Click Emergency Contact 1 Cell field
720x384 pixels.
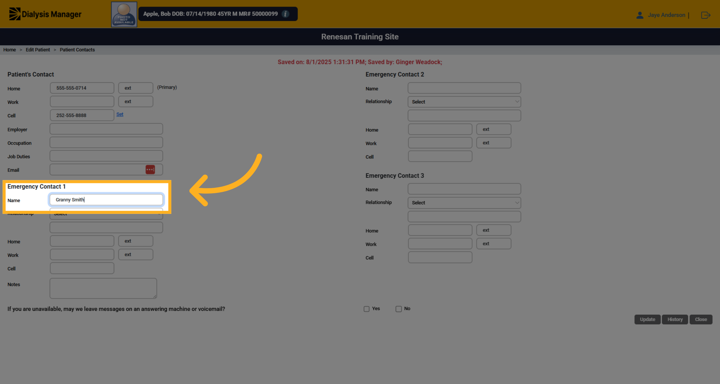pos(82,268)
